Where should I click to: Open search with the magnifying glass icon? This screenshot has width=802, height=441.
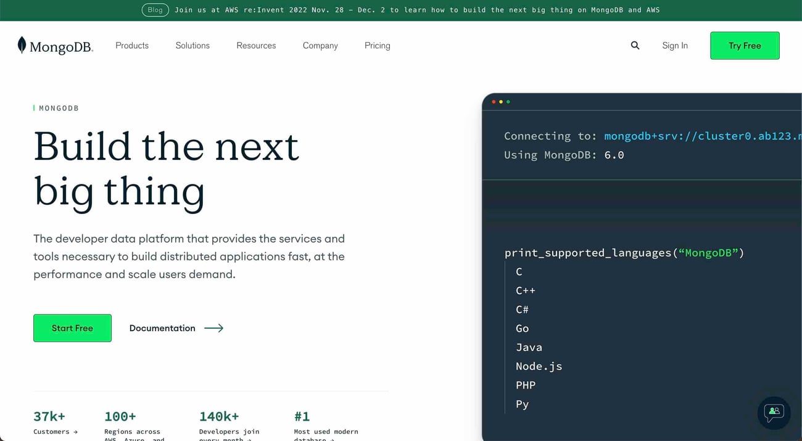click(635, 46)
